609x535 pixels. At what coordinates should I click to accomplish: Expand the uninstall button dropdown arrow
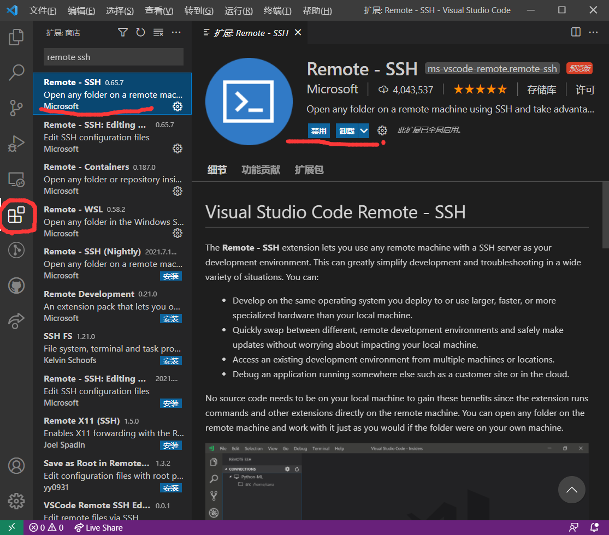[x=364, y=131]
